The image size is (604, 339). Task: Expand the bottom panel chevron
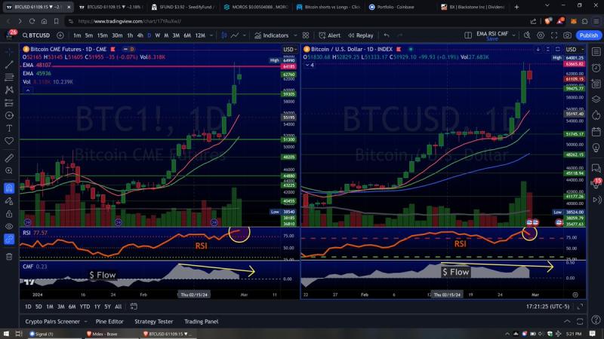pyautogui.click(x=567, y=322)
